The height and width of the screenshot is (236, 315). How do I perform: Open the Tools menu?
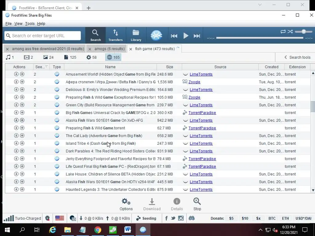click(x=30, y=24)
